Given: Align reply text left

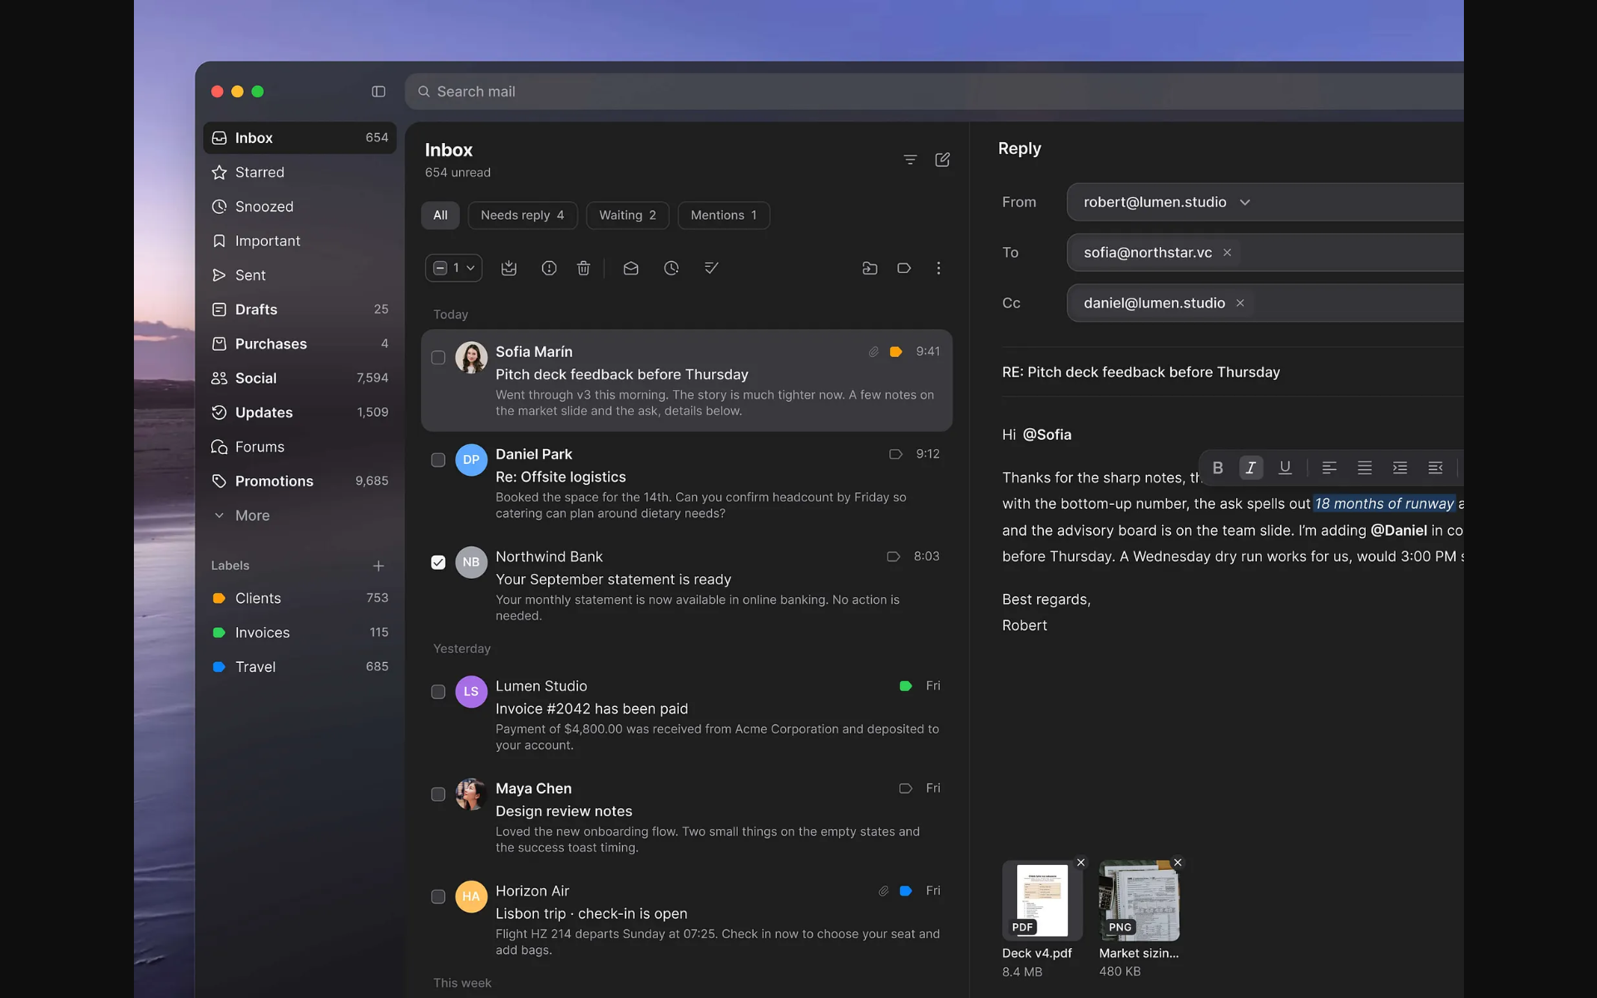Looking at the screenshot, I should [1329, 467].
